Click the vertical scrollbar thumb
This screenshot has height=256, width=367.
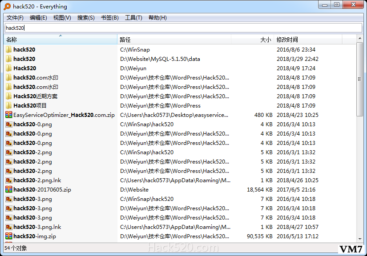(360, 79)
